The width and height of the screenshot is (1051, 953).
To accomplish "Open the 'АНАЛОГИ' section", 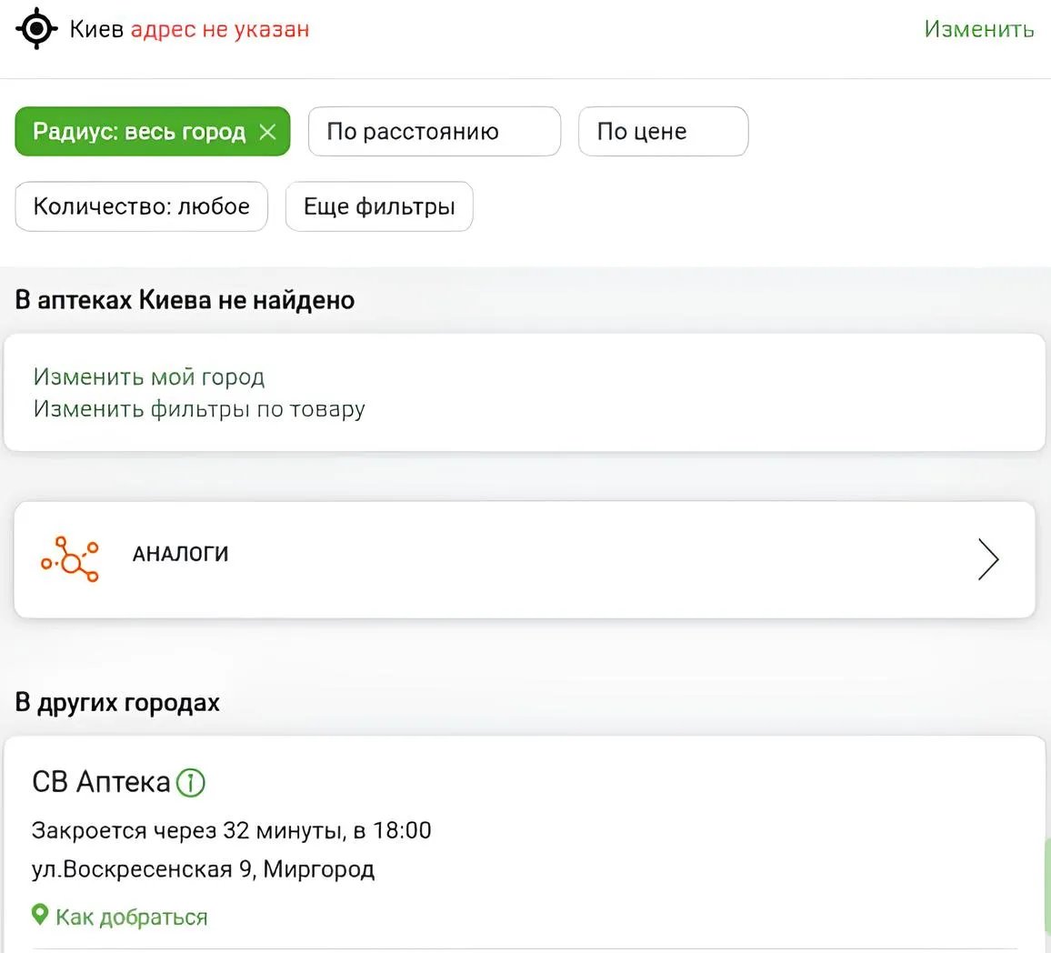I will pyautogui.click(x=181, y=554).
